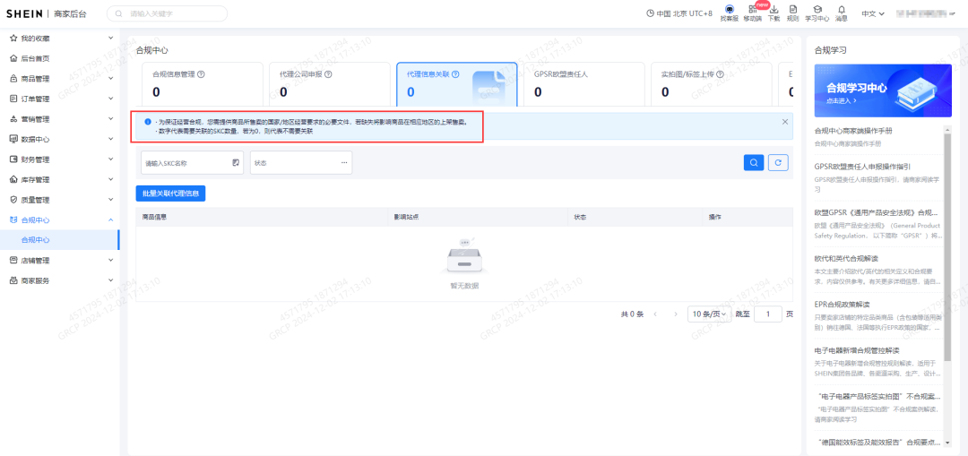
Task: Open the 10 条/页 page size dropdown
Action: [x=709, y=314]
